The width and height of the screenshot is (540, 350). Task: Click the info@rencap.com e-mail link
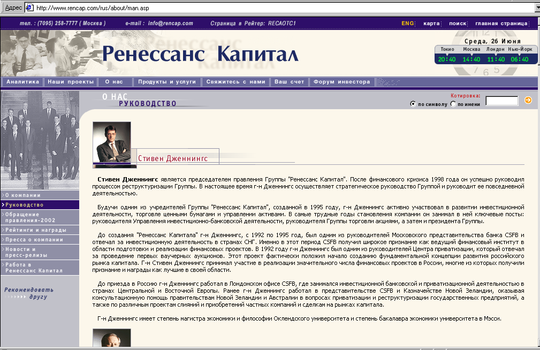pyautogui.click(x=171, y=24)
